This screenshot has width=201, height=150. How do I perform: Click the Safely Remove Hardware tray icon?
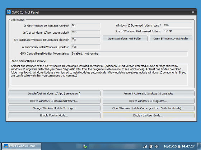[x=85, y=146]
